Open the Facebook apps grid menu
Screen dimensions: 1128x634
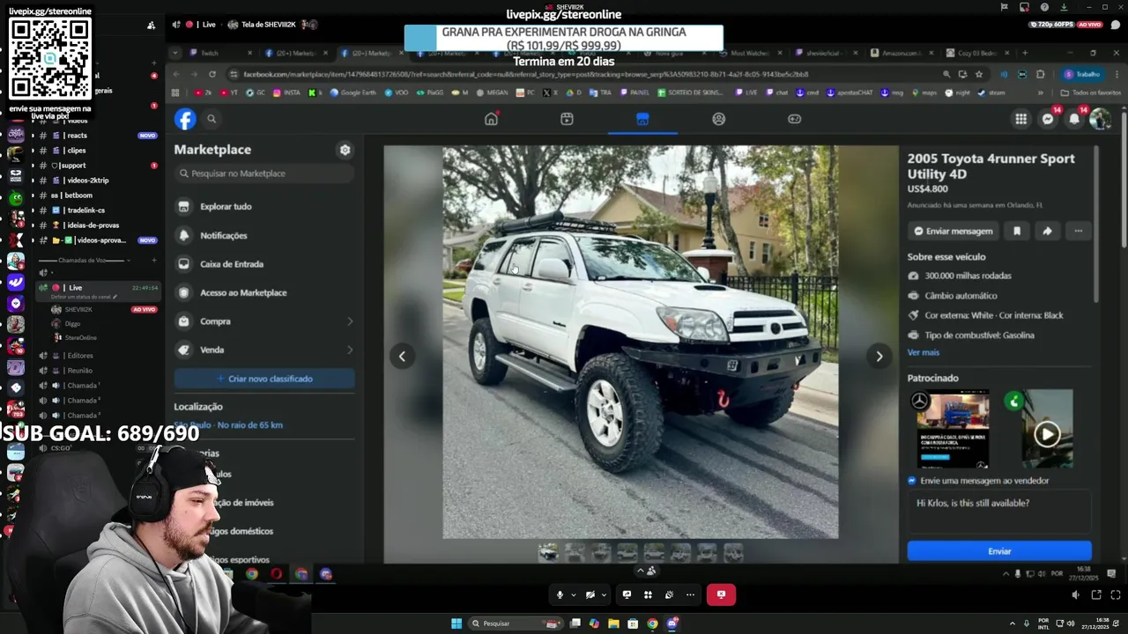1020,119
